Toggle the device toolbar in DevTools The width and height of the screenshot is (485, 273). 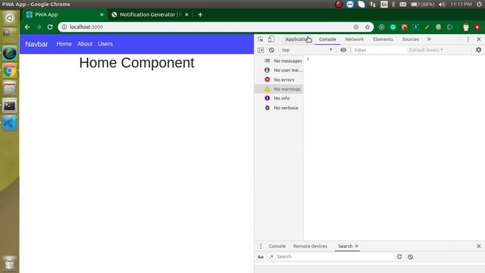[x=271, y=39]
